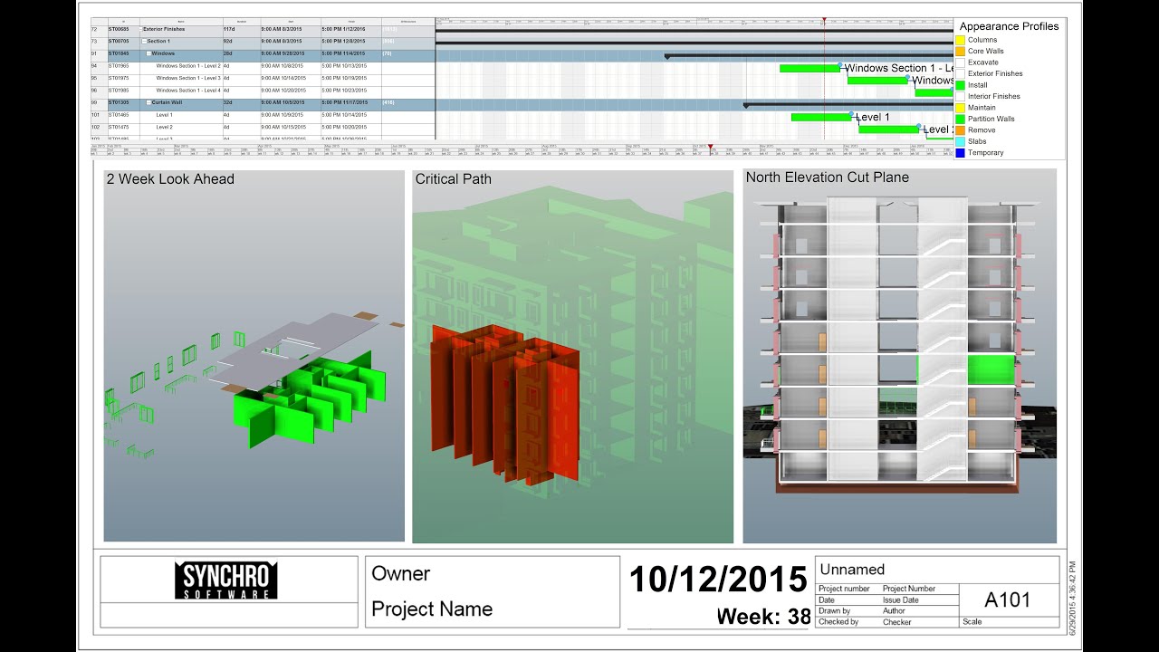Click task ID ST01975
The height and width of the screenshot is (652, 1159).
pyautogui.click(x=119, y=79)
